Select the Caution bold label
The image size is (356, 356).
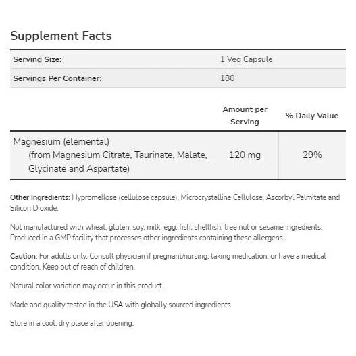24,256
